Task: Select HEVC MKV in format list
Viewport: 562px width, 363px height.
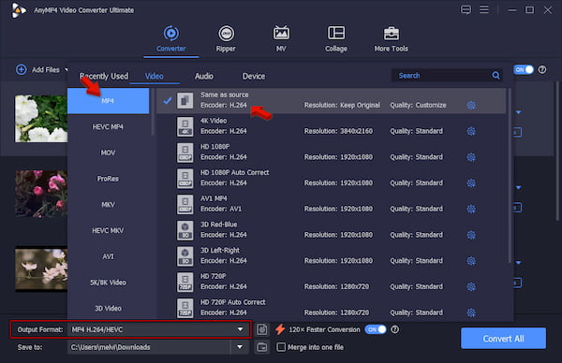Action: [108, 230]
